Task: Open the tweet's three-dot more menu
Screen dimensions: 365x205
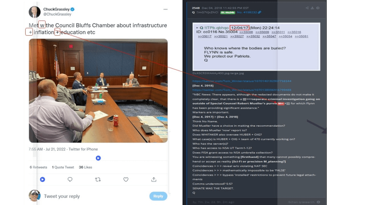Action: 165,9
